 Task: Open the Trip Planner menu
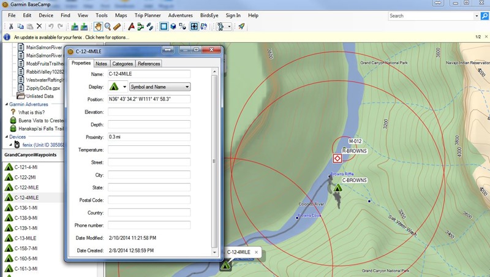pos(148,15)
